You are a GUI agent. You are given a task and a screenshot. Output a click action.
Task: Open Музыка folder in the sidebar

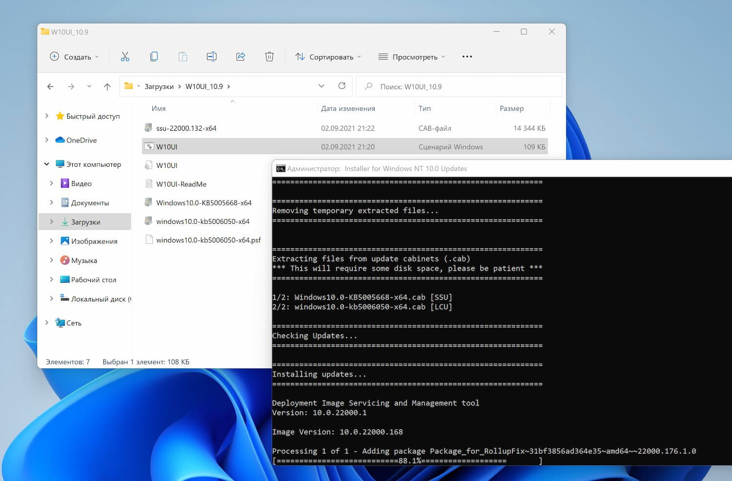[x=84, y=261]
